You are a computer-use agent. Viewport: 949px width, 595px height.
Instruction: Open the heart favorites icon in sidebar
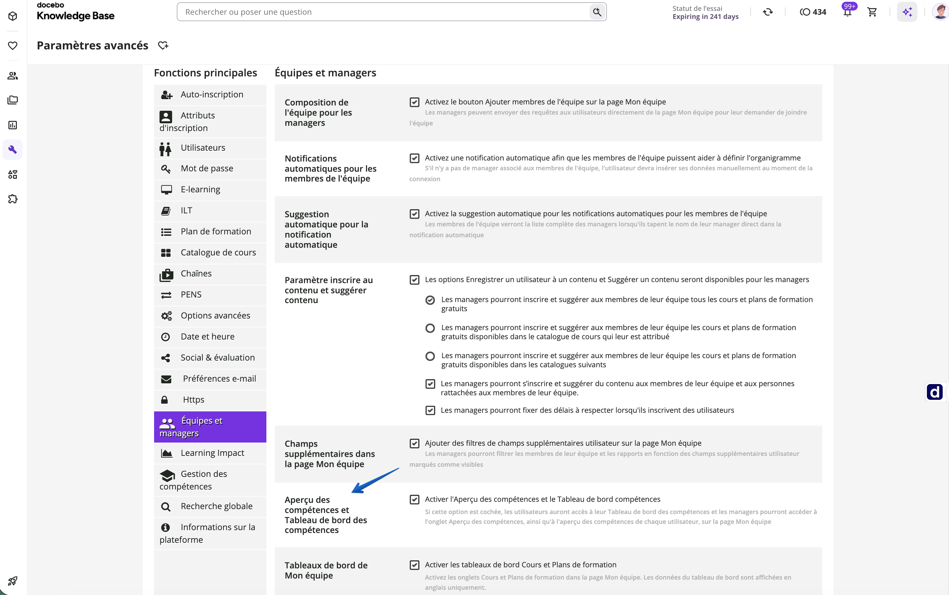pyautogui.click(x=13, y=46)
